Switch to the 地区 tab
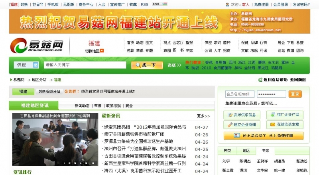The image size is (319, 175). 246,151
